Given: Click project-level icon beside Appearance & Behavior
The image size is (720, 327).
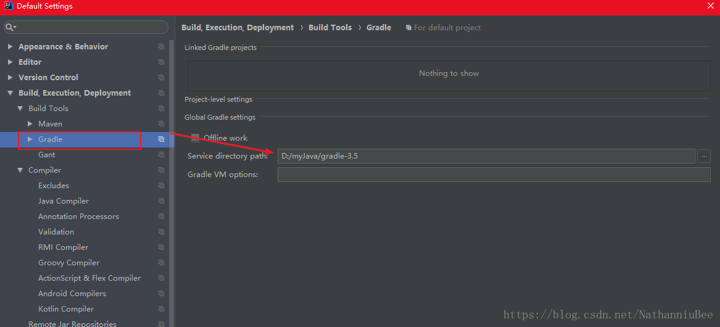Looking at the screenshot, I should tap(161, 47).
